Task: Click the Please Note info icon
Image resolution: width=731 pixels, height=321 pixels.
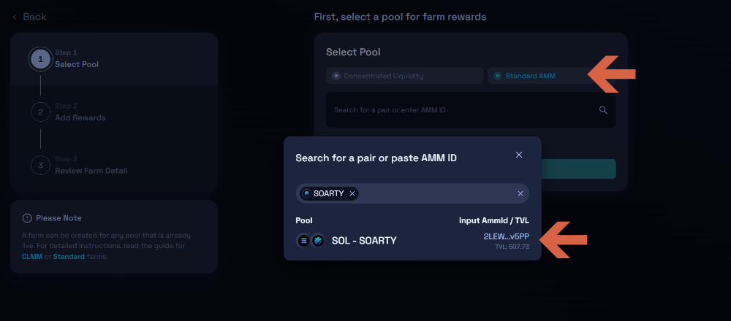Action: tap(27, 218)
